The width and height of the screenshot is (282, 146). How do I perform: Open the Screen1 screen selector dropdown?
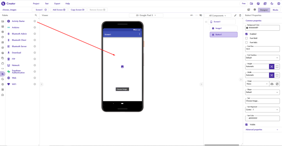(x=40, y=10)
